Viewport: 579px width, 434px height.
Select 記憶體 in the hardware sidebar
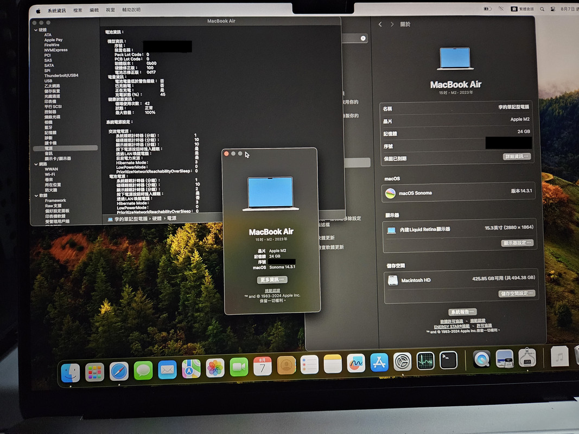click(x=50, y=132)
